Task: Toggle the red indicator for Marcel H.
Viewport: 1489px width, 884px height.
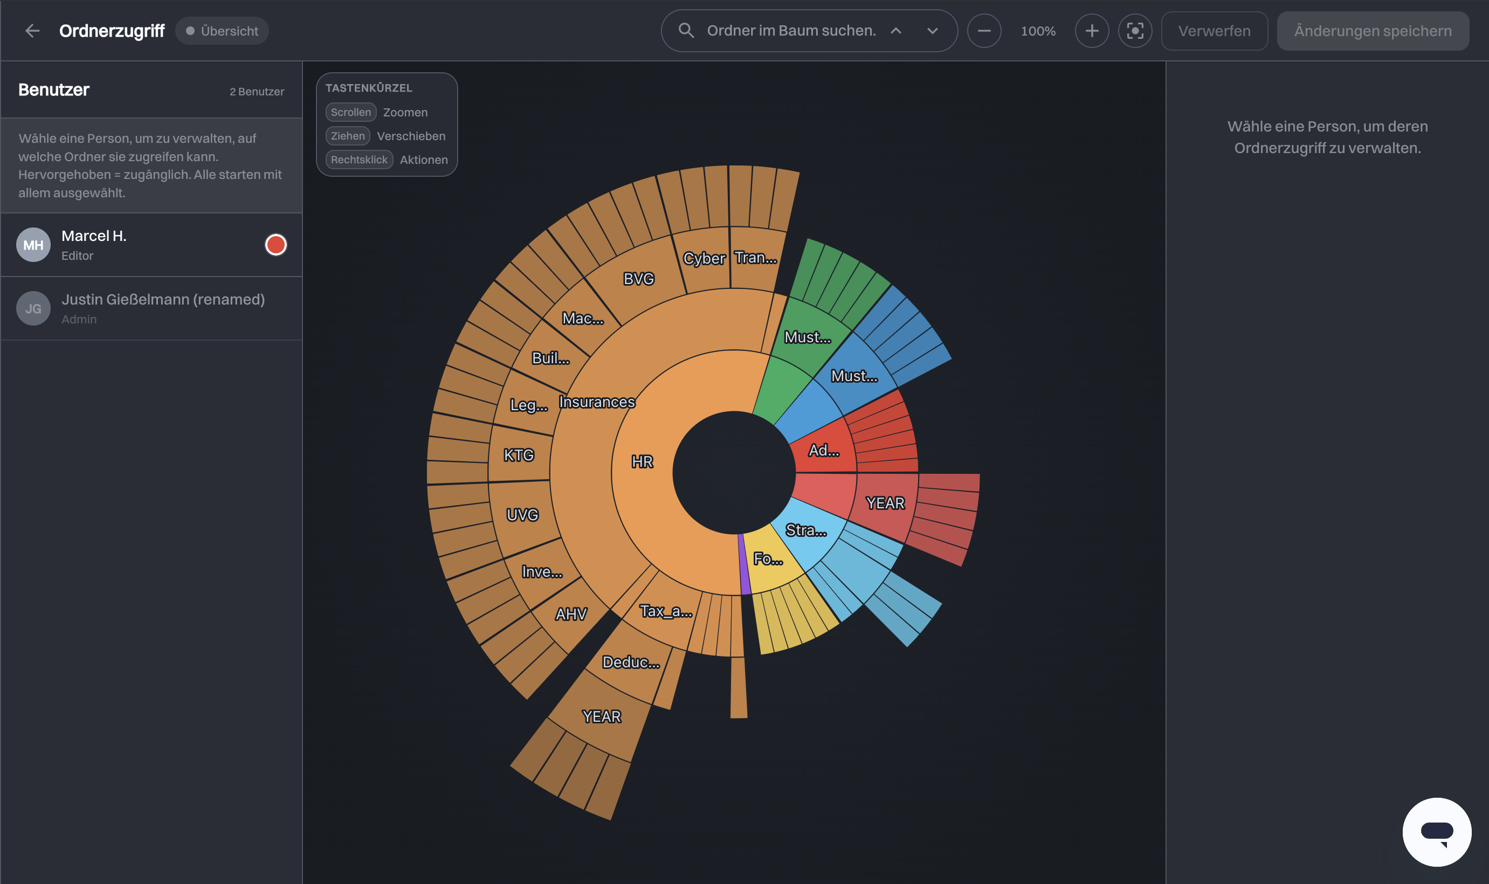Action: (x=276, y=245)
